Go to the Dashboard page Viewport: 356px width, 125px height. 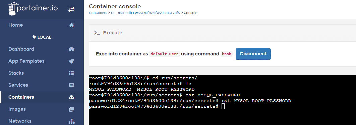tap(42, 49)
